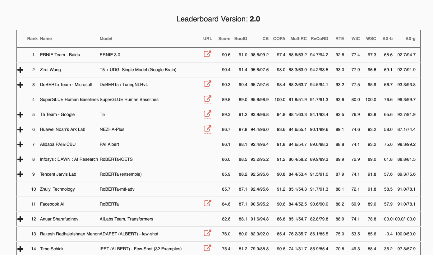Click the name "Facebook AI"

click(x=52, y=204)
